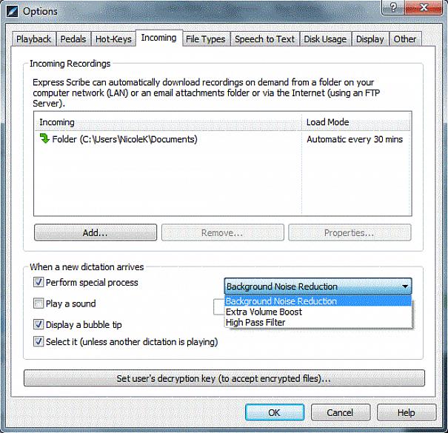This screenshot has height=433, width=448.
Task: Disable Select it unless another dictation playing
Action: 39,341
